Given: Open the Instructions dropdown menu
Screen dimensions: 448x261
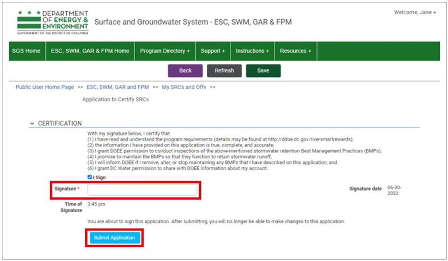Looking at the screenshot, I should (x=252, y=51).
